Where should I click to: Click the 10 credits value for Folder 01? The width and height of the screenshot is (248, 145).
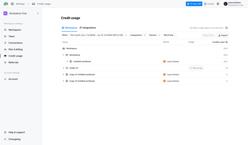click(227, 68)
